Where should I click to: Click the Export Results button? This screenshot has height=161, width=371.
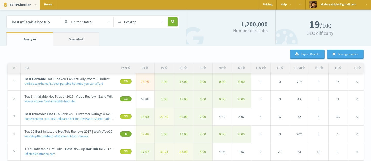(307, 54)
